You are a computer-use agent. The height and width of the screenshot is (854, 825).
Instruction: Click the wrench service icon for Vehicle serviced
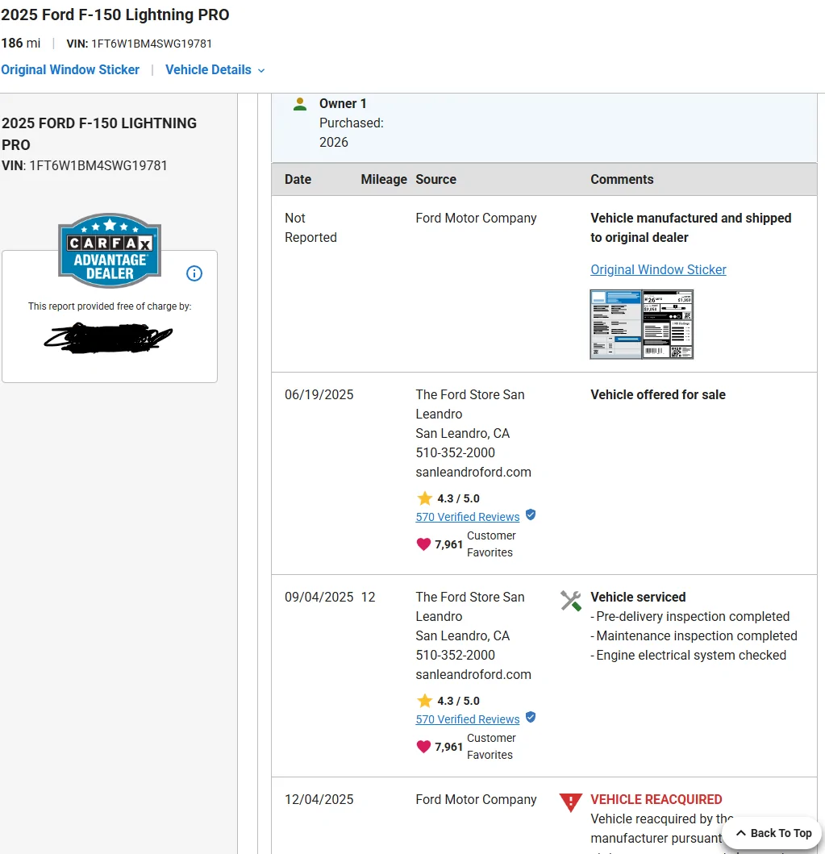[571, 602]
